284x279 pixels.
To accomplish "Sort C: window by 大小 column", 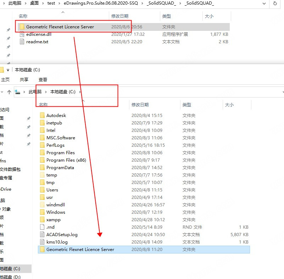I will [x=229, y=105].
